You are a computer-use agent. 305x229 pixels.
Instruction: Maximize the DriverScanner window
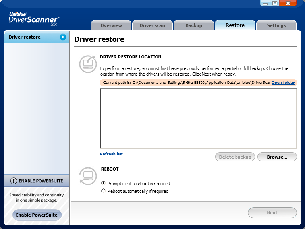275,3
